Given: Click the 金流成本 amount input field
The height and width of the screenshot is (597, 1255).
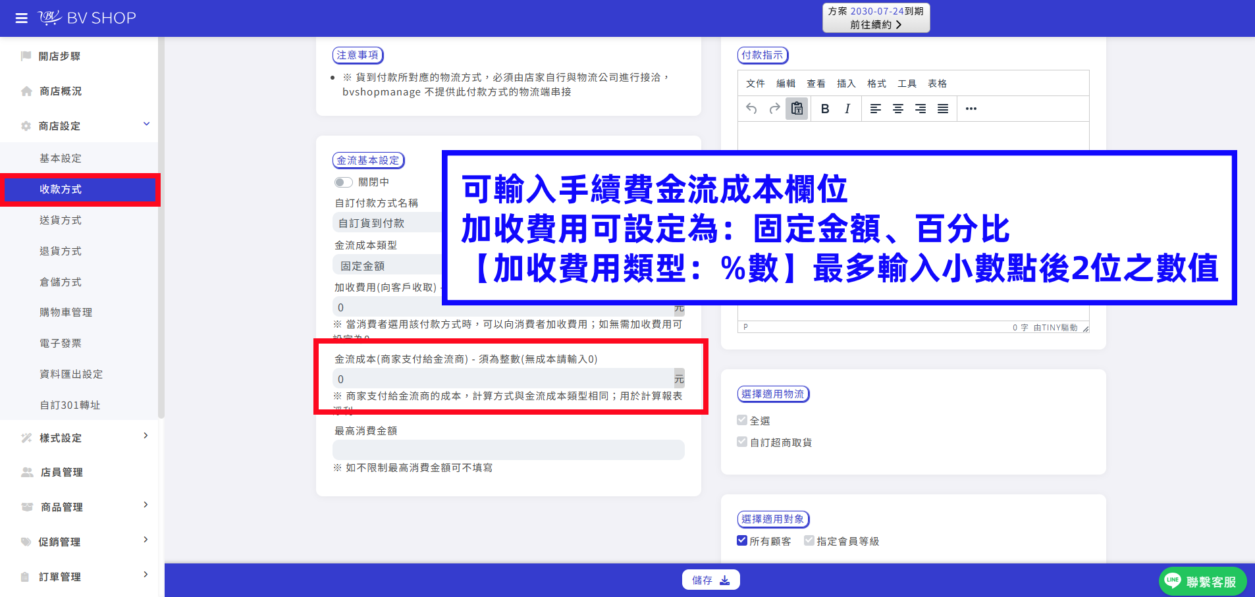Looking at the screenshot, I should tap(503, 378).
